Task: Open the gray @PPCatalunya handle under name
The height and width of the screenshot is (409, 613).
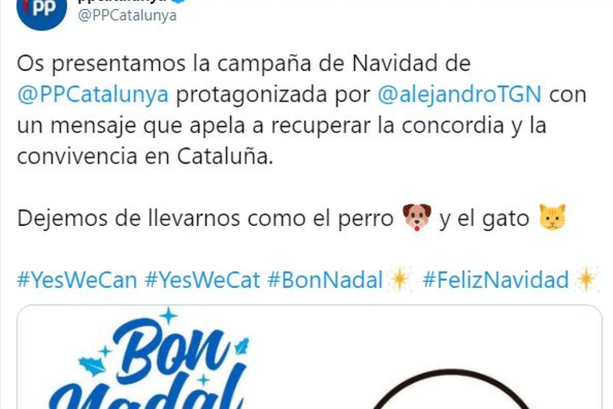Action: [127, 16]
